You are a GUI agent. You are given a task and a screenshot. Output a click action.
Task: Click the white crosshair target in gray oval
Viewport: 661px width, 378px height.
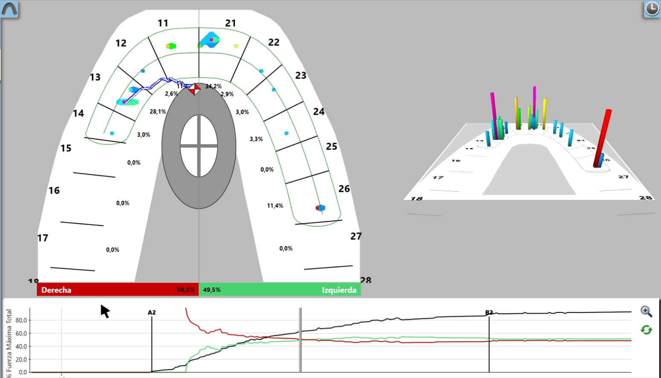pyautogui.click(x=199, y=146)
